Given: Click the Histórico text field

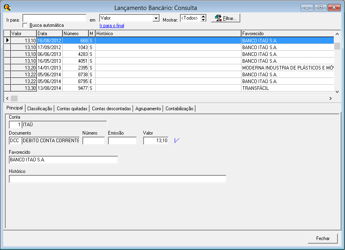Looking at the screenshot, I should [x=117, y=179].
